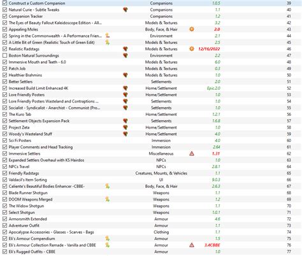
Task: Click version '1.6.8' on Settlement Objects Expansion Pack
Action: (x=216, y=121)
